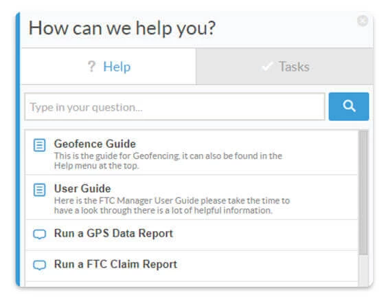The image size is (388, 306).
Task: Click the results list scrollbar thumb
Action: (x=363, y=193)
